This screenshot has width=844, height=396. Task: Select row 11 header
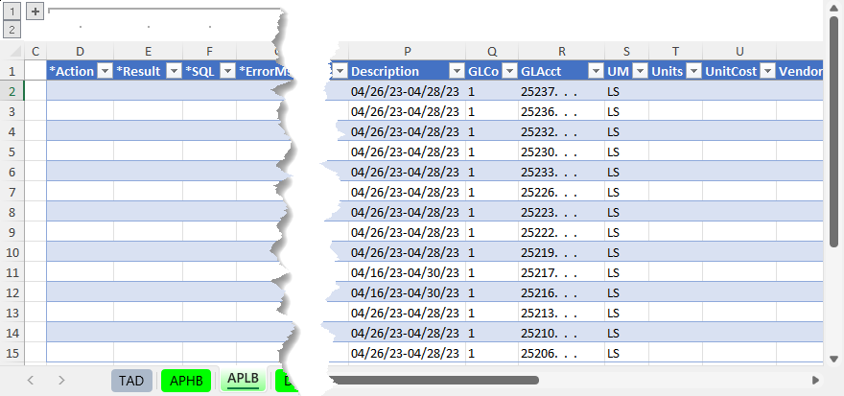12,272
